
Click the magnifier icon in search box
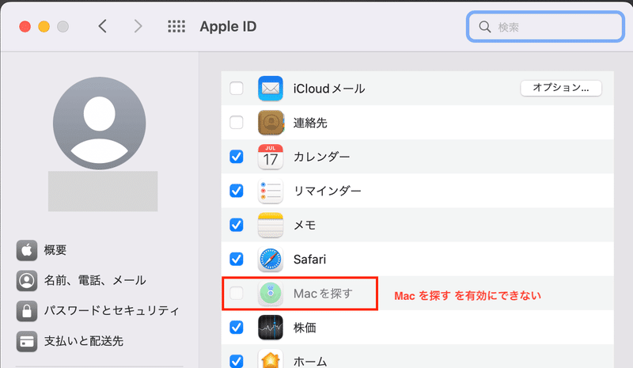(484, 27)
